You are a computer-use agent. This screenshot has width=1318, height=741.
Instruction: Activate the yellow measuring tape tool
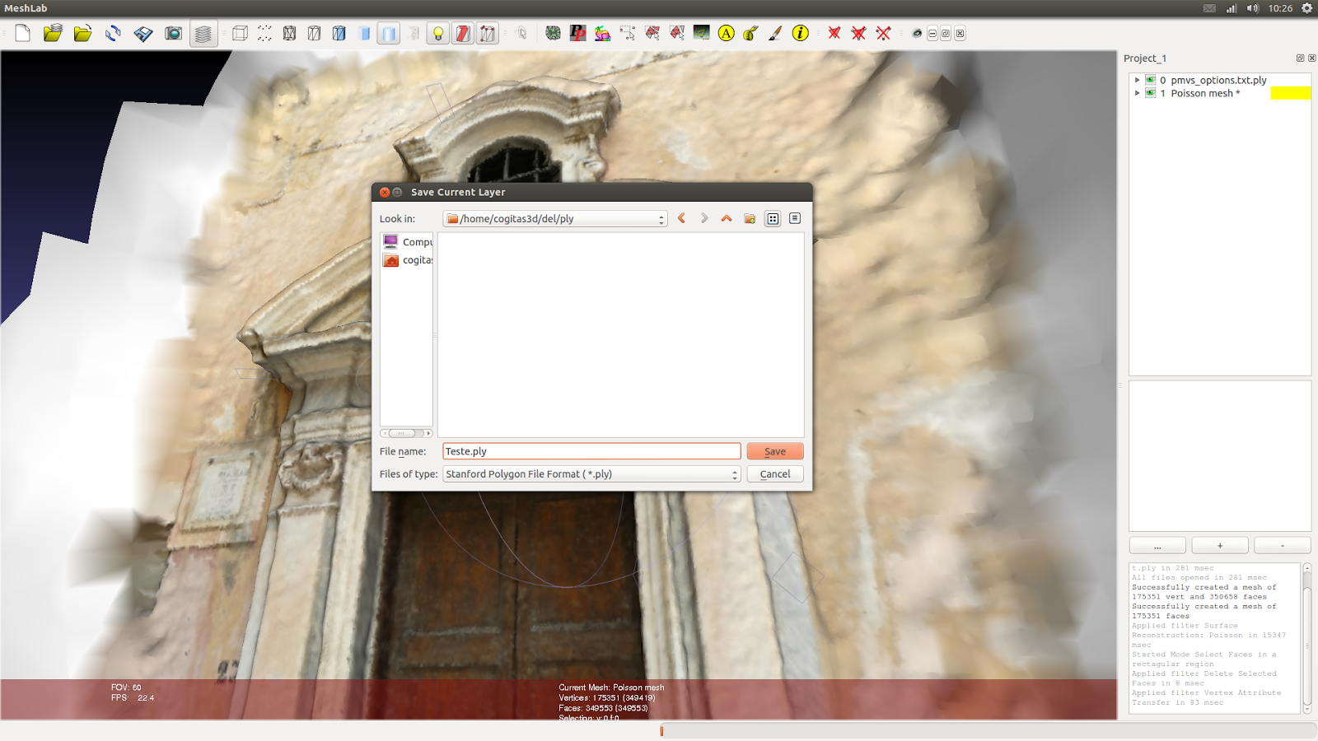(x=750, y=33)
